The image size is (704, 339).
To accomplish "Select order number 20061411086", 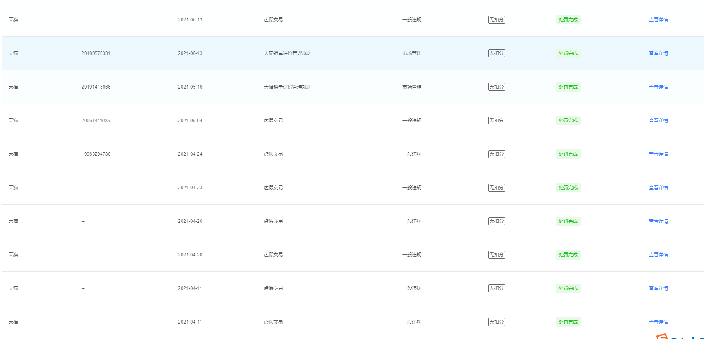I will pos(96,121).
